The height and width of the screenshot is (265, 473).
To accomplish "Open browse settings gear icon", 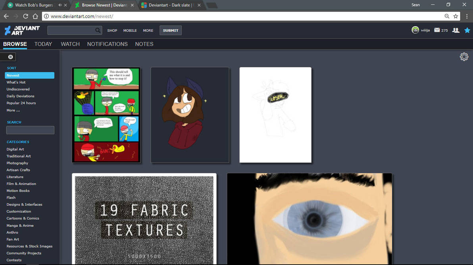I will [464, 57].
